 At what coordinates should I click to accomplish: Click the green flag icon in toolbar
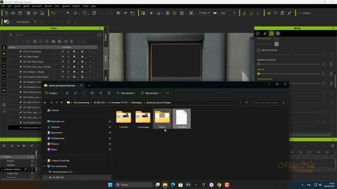pyautogui.click(x=275, y=13)
